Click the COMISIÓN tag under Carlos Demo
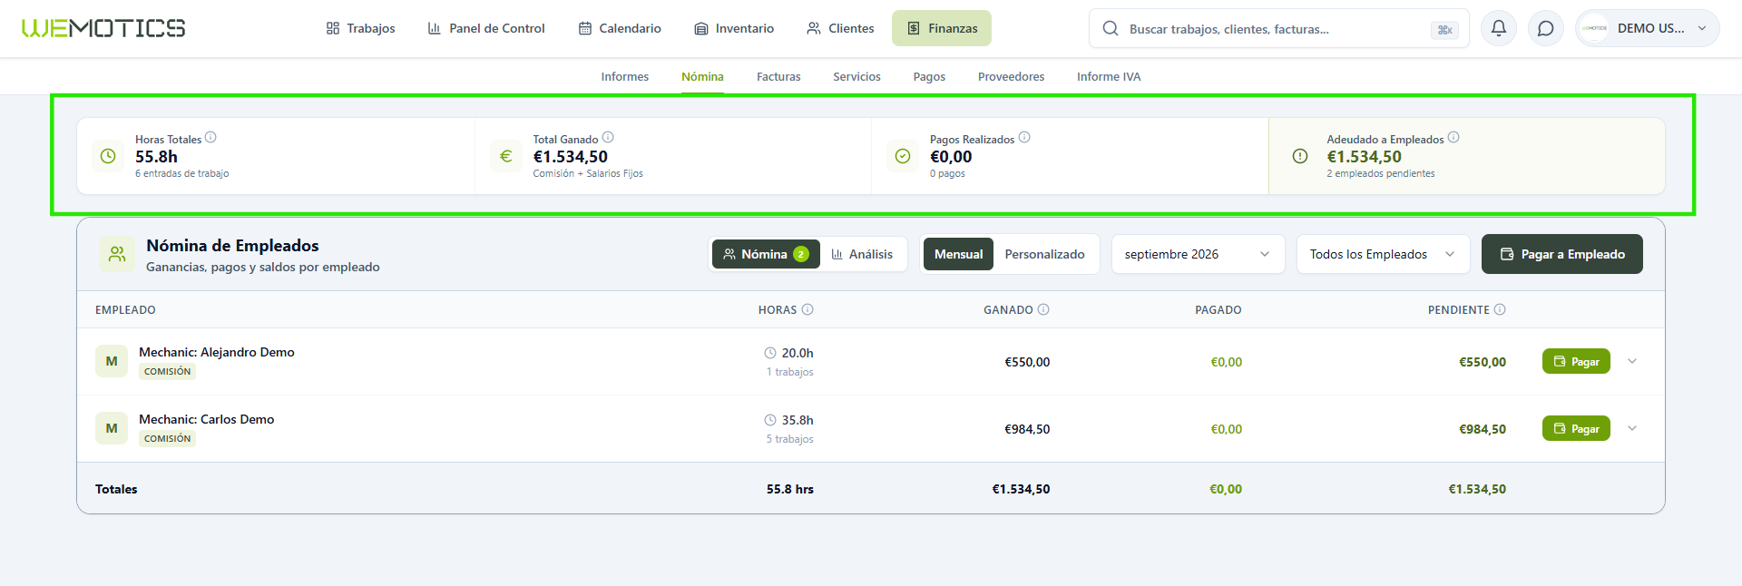The image size is (1742, 586). [167, 438]
